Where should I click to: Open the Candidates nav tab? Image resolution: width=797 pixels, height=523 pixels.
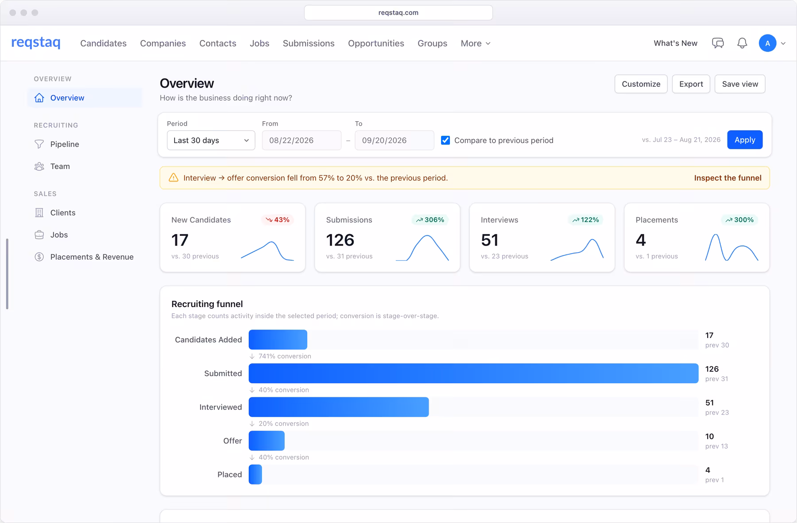click(103, 43)
